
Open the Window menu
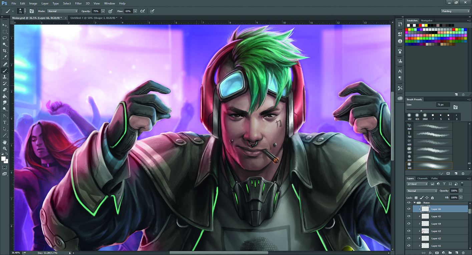(x=109, y=3)
